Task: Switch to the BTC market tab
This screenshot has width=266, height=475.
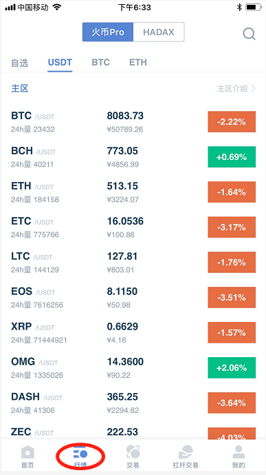Action: tap(100, 63)
